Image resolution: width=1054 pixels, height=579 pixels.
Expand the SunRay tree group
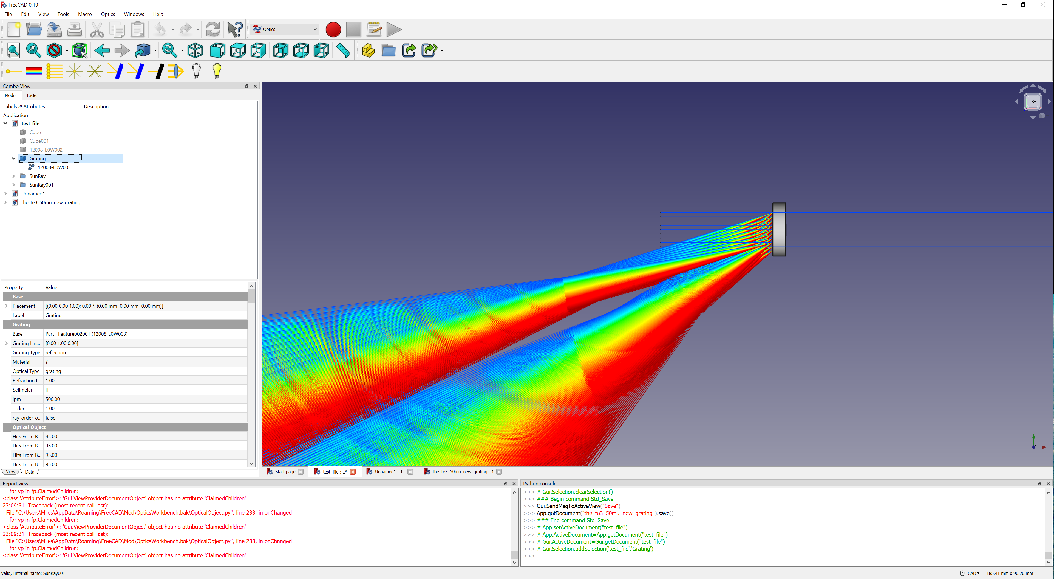click(13, 176)
